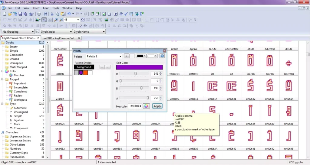Viewport: 310px width, 165px height.
Task: Save the font with floppy disk icon
Action: pyautogui.click(x=20, y=14)
